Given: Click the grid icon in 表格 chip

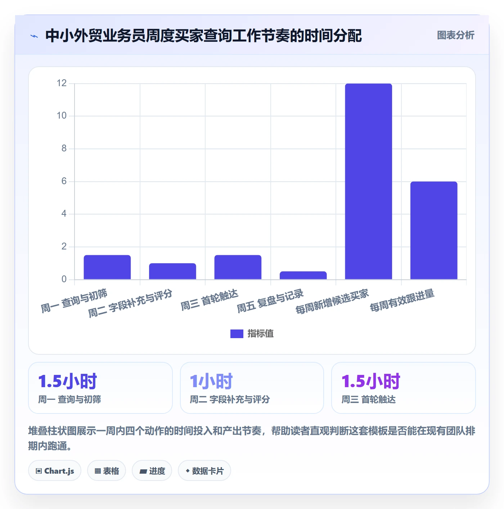Looking at the screenshot, I should point(98,471).
